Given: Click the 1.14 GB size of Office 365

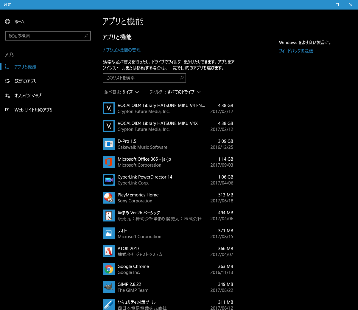Looking at the screenshot, I should (226, 159).
